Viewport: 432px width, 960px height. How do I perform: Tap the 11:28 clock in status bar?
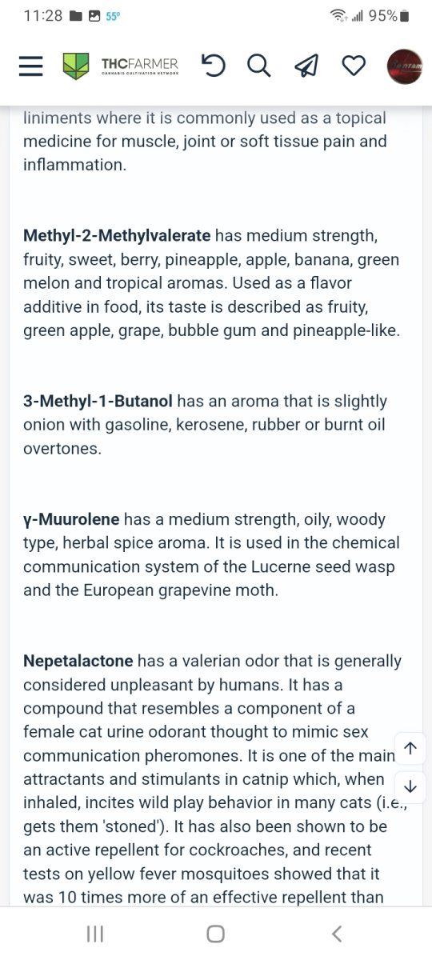coord(43,16)
